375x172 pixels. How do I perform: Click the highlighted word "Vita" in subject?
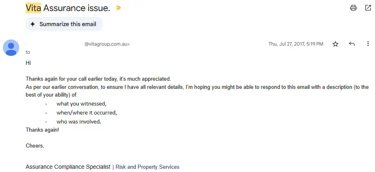click(33, 8)
